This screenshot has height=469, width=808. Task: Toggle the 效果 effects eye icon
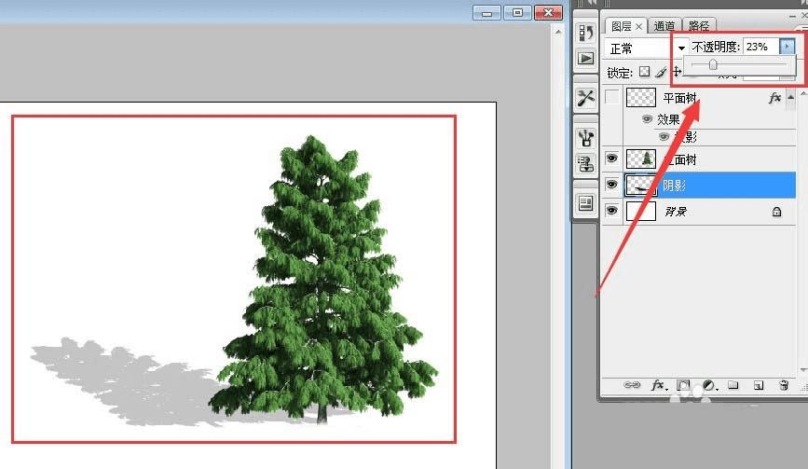coord(647,119)
